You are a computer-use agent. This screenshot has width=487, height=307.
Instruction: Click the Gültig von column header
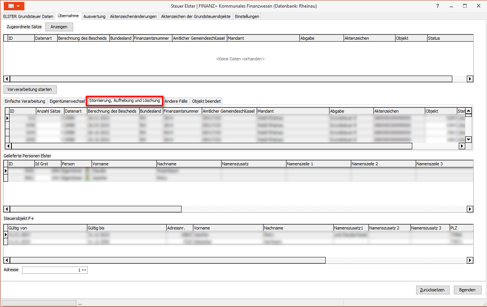[x=47, y=228]
